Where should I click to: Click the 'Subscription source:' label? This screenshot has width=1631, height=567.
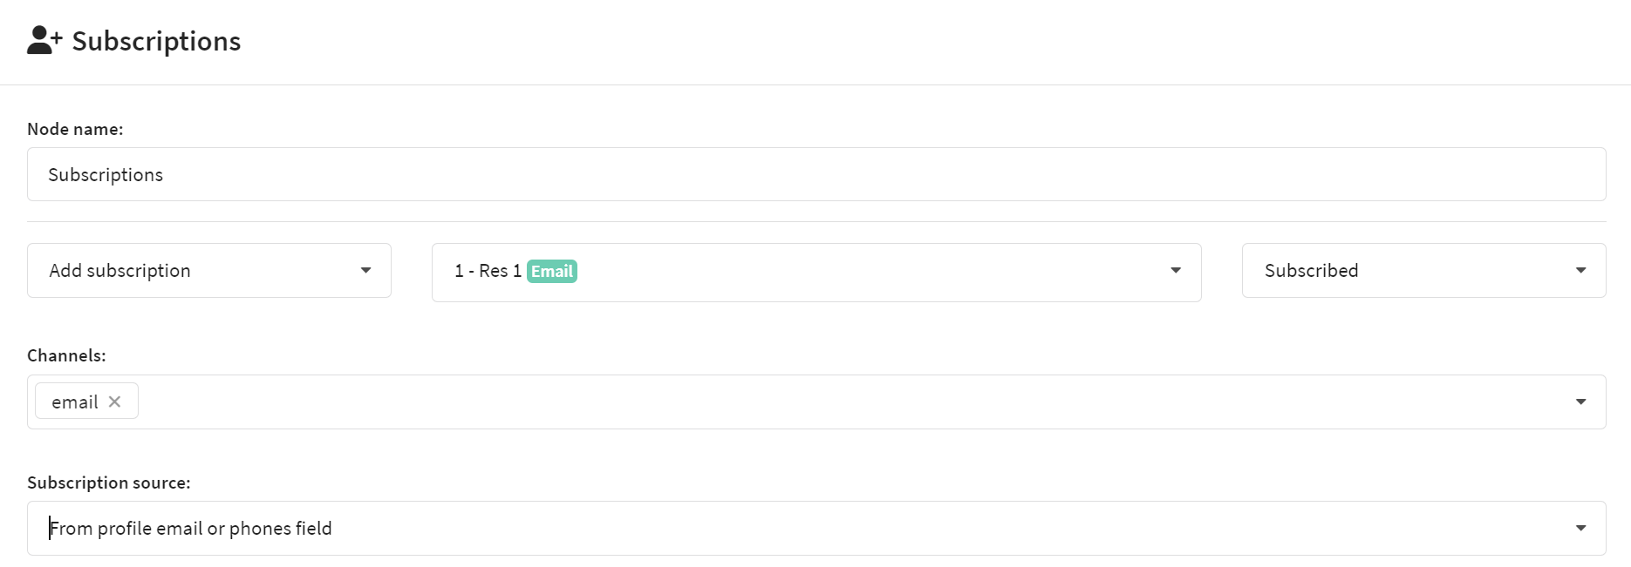click(108, 483)
